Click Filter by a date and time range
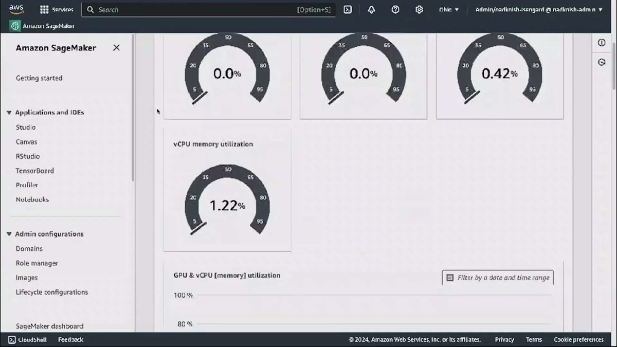This screenshot has height=347, width=617. tap(498, 278)
